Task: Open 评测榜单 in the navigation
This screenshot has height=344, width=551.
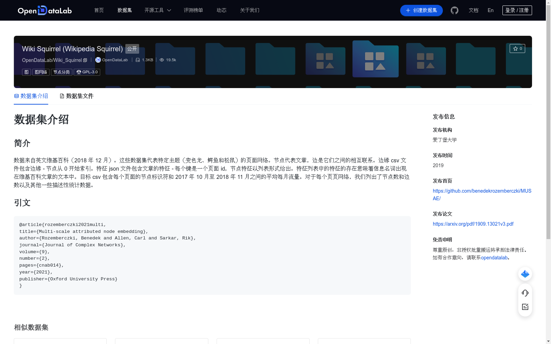Action: pos(193,10)
